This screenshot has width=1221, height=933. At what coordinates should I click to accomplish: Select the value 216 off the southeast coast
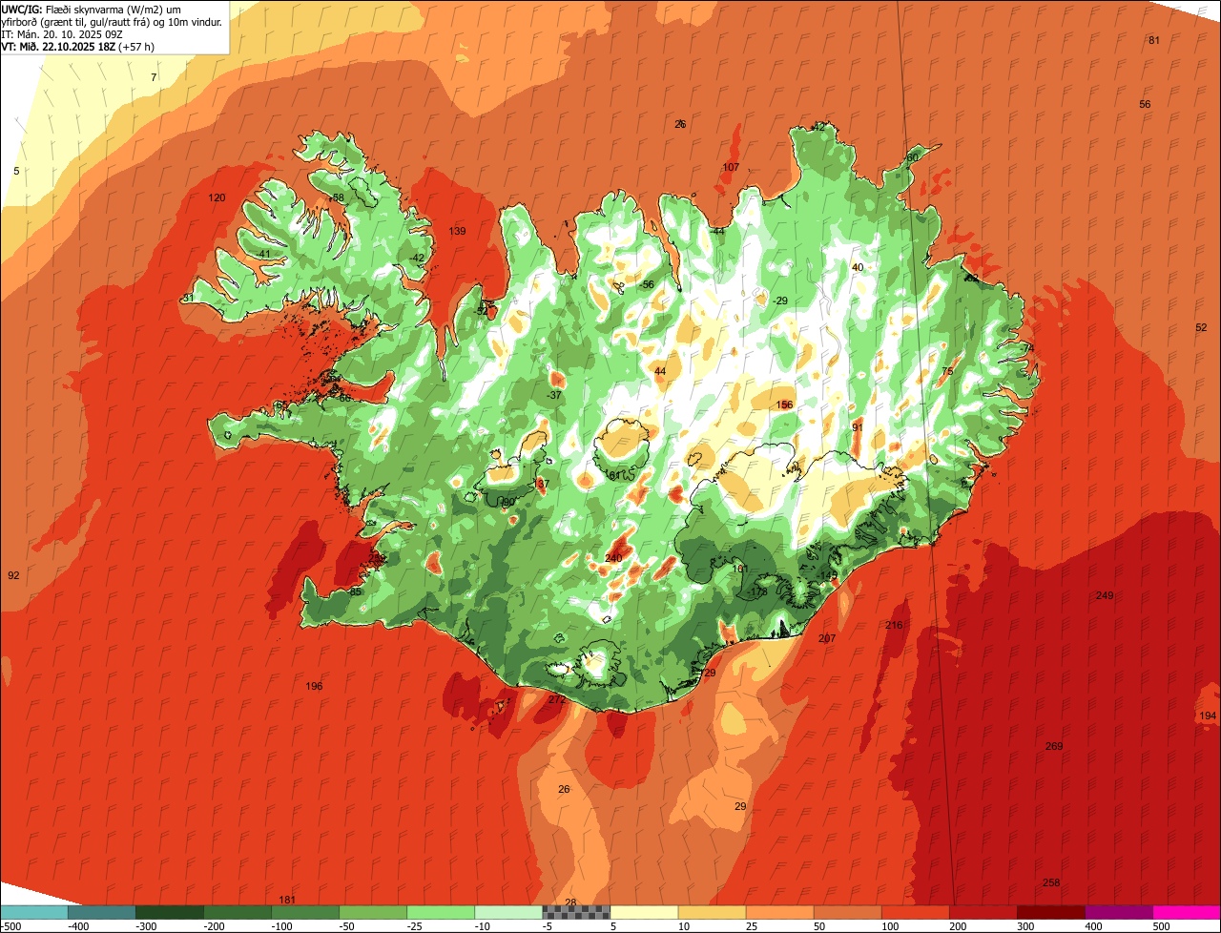pos(894,625)
